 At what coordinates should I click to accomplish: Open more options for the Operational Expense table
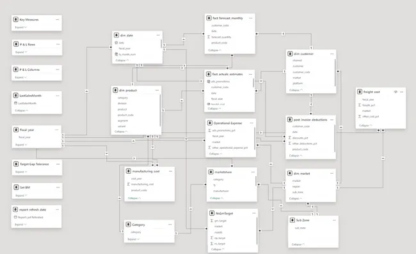tap(252, 123)
